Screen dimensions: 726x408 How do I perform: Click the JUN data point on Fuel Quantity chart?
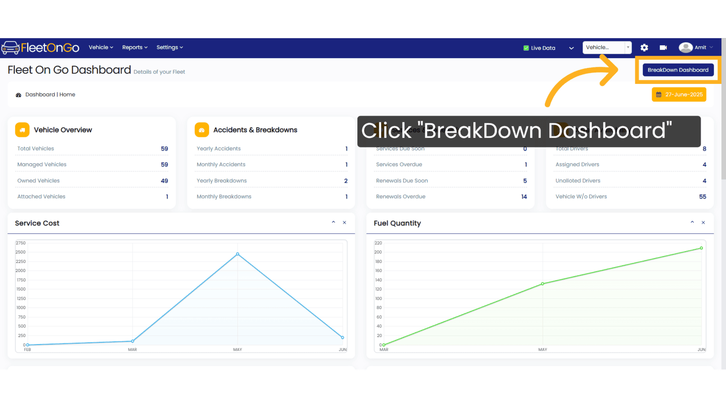701,248
